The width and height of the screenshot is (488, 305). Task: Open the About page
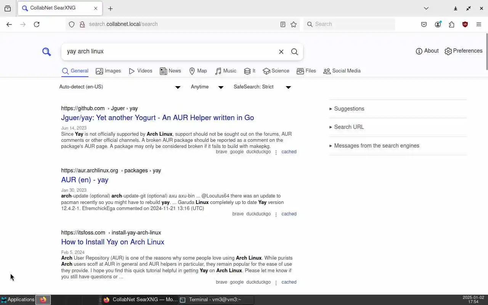pyautogui.click(x=427, y=51)
